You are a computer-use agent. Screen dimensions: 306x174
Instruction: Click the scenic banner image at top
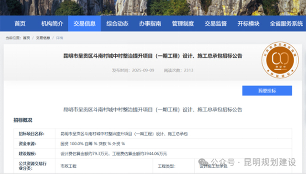pyautogui.click(x=153, y=8)
